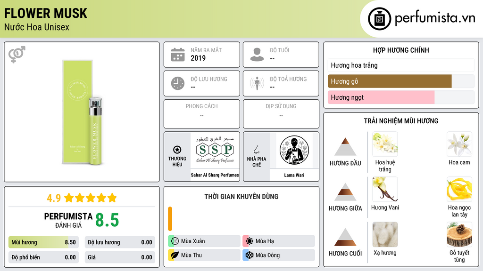The image size is (483, 271).
Task: Click the Thời gian khuyên dùng heading
Action: [x=241, y=196]
